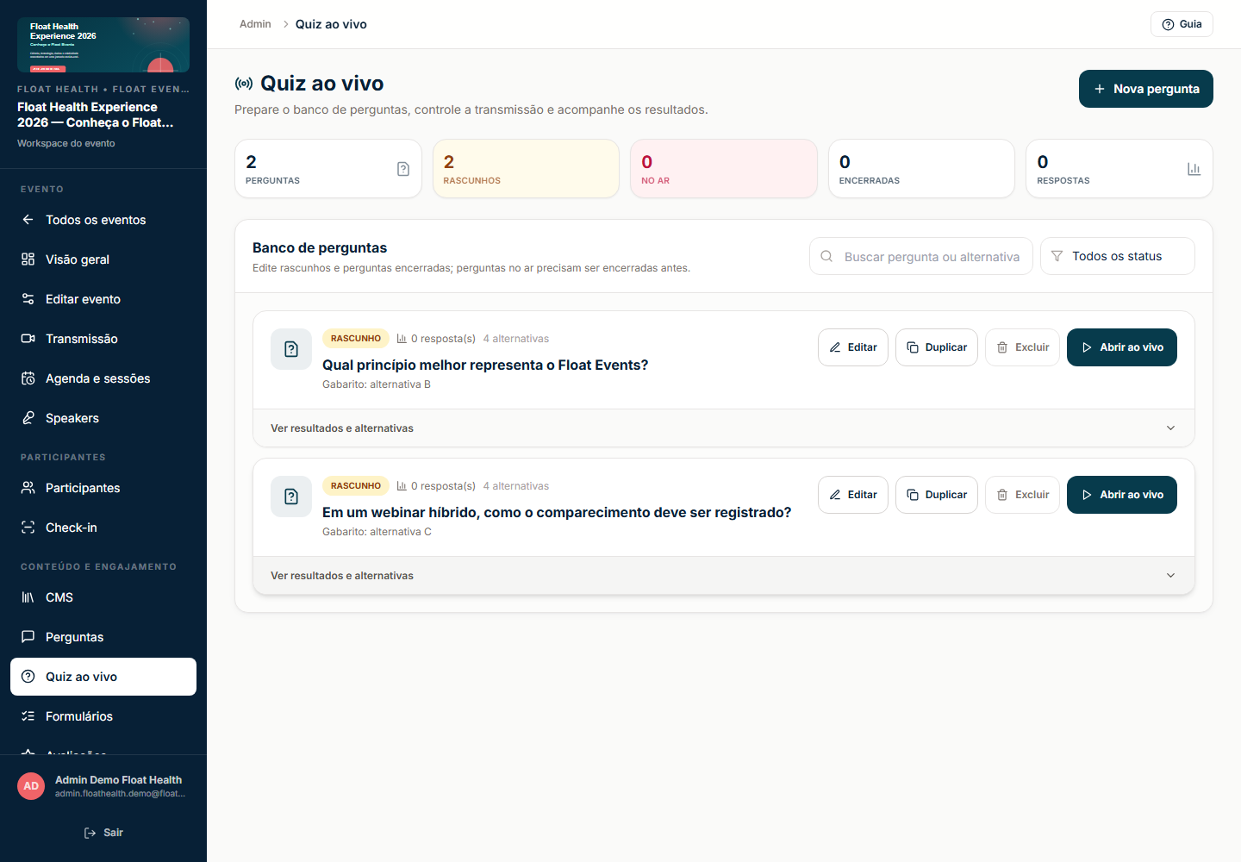The width and height of the screenshot is (1241, 862).
Task: Click the Admin breadcrumb link
Action: coord(255,24)
